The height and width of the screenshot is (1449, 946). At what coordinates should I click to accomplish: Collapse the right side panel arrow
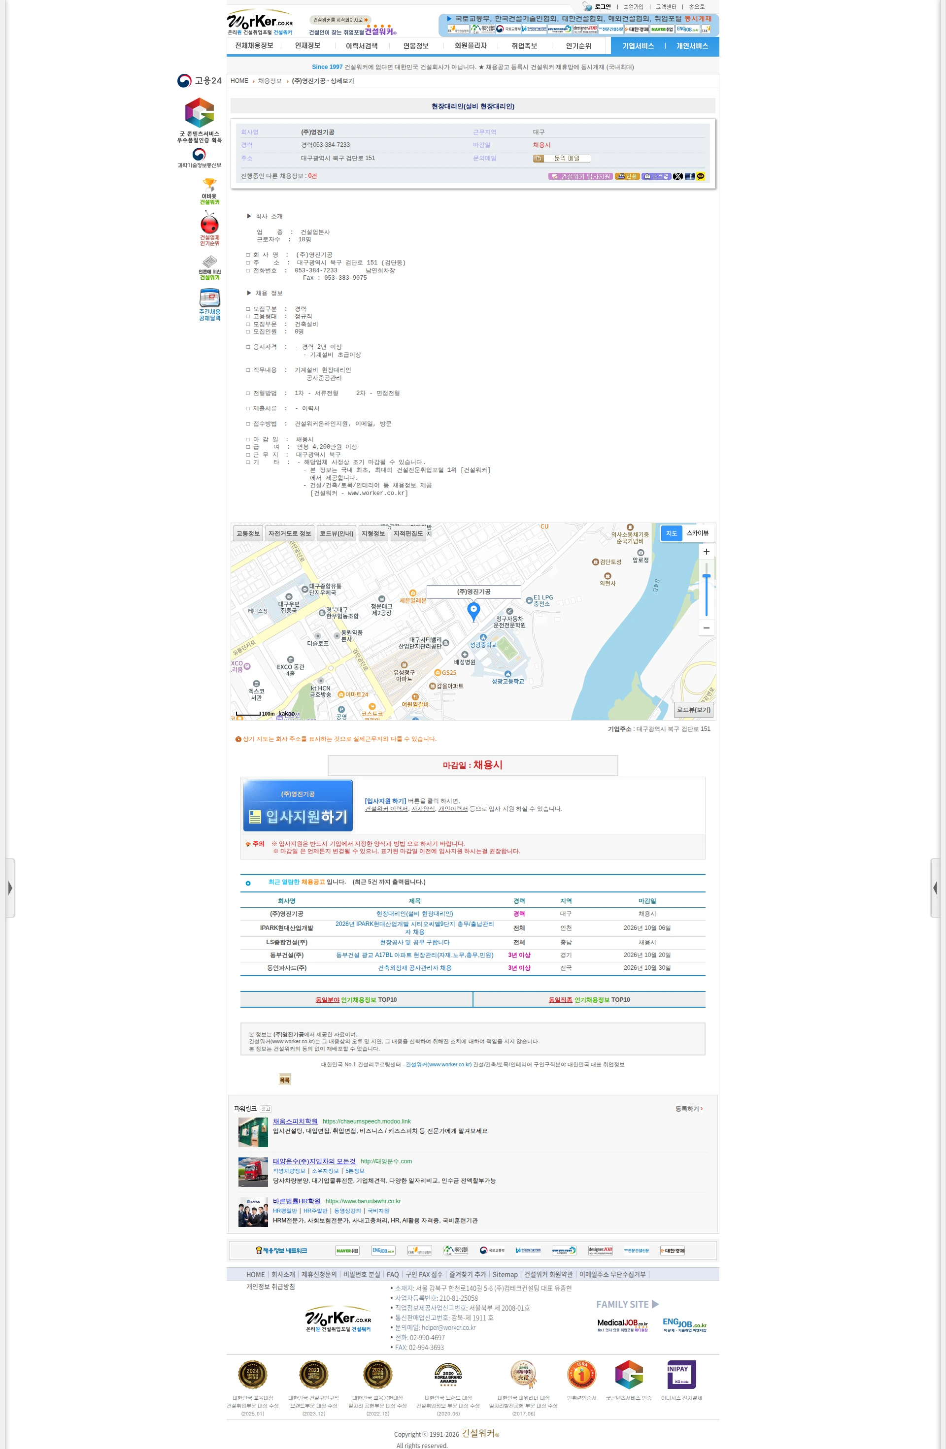coord(936,888)
